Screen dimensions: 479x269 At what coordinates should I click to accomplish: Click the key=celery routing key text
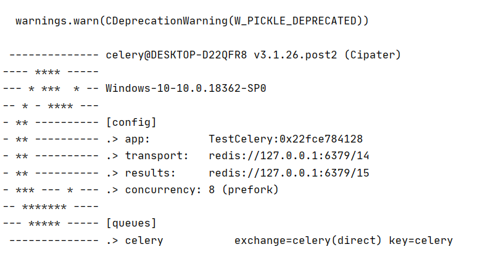pyautogui.click(x=420, y=240)
